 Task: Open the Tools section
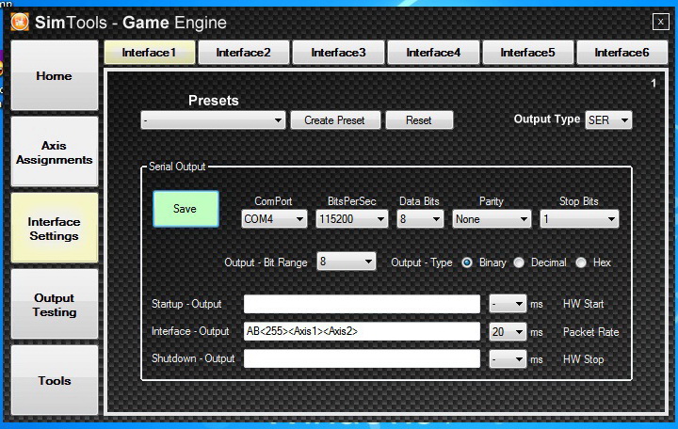(54, 380)
